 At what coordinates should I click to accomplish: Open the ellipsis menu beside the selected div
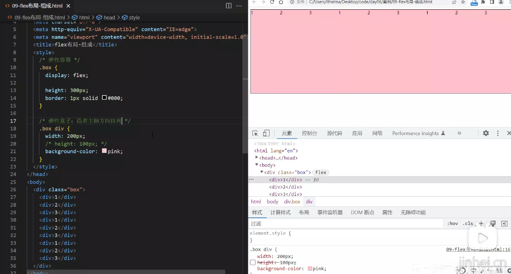[251, 179]
